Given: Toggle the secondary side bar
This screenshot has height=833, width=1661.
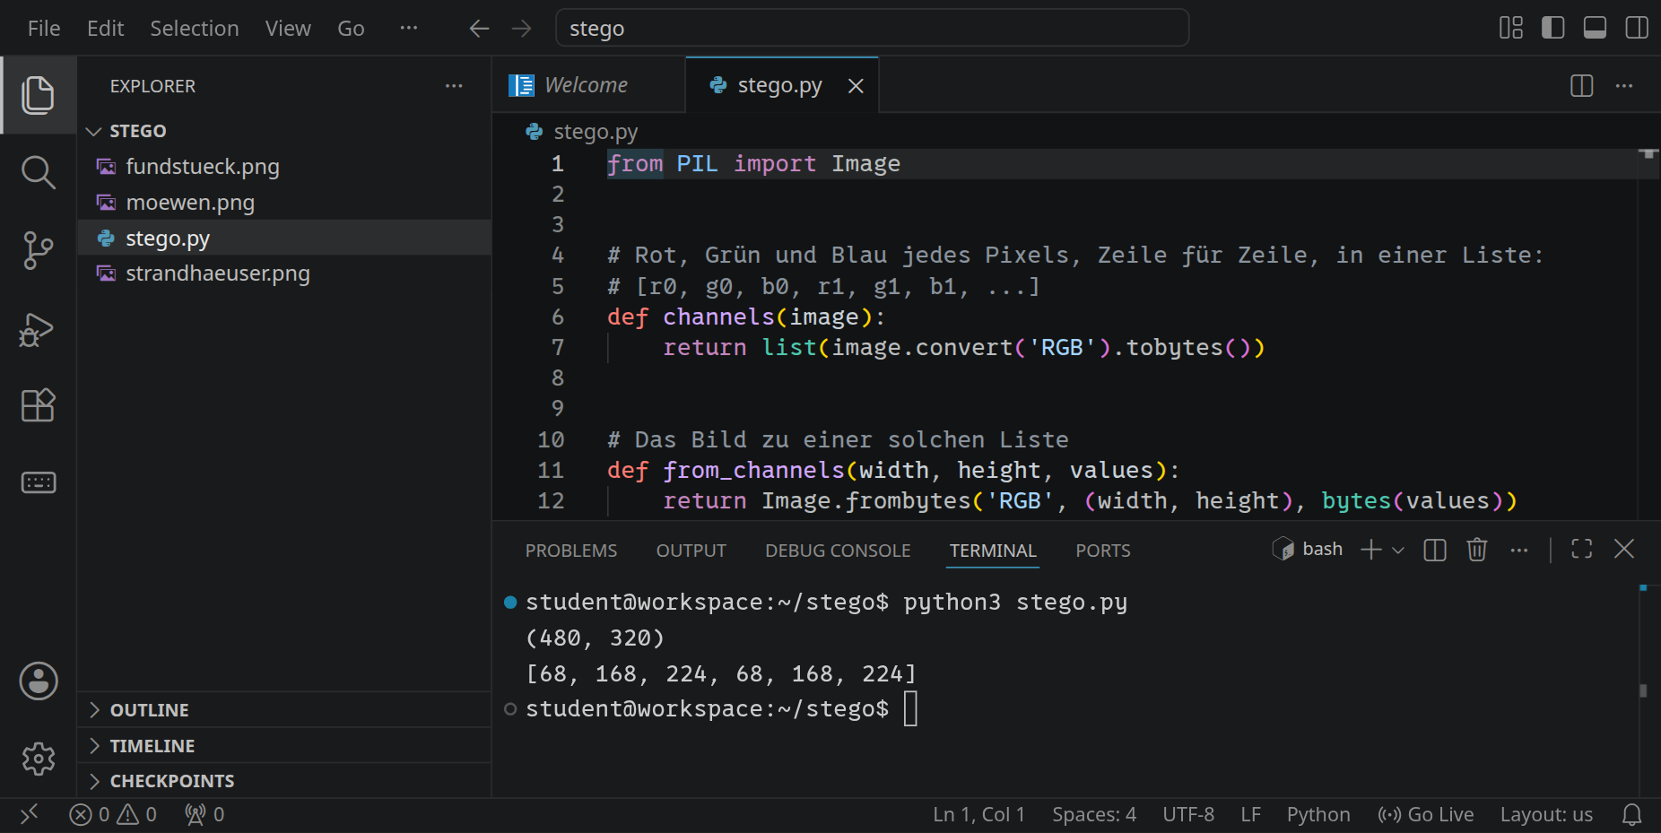Looking at the screenshot, I should click(1637, 28).
